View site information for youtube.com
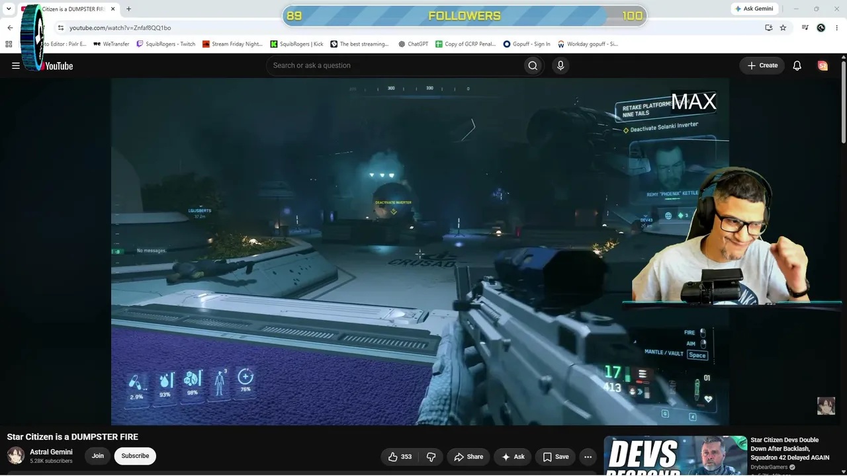The width and height of the screenshot is (847, 476). pyautogui.click(x=60, y=28)
